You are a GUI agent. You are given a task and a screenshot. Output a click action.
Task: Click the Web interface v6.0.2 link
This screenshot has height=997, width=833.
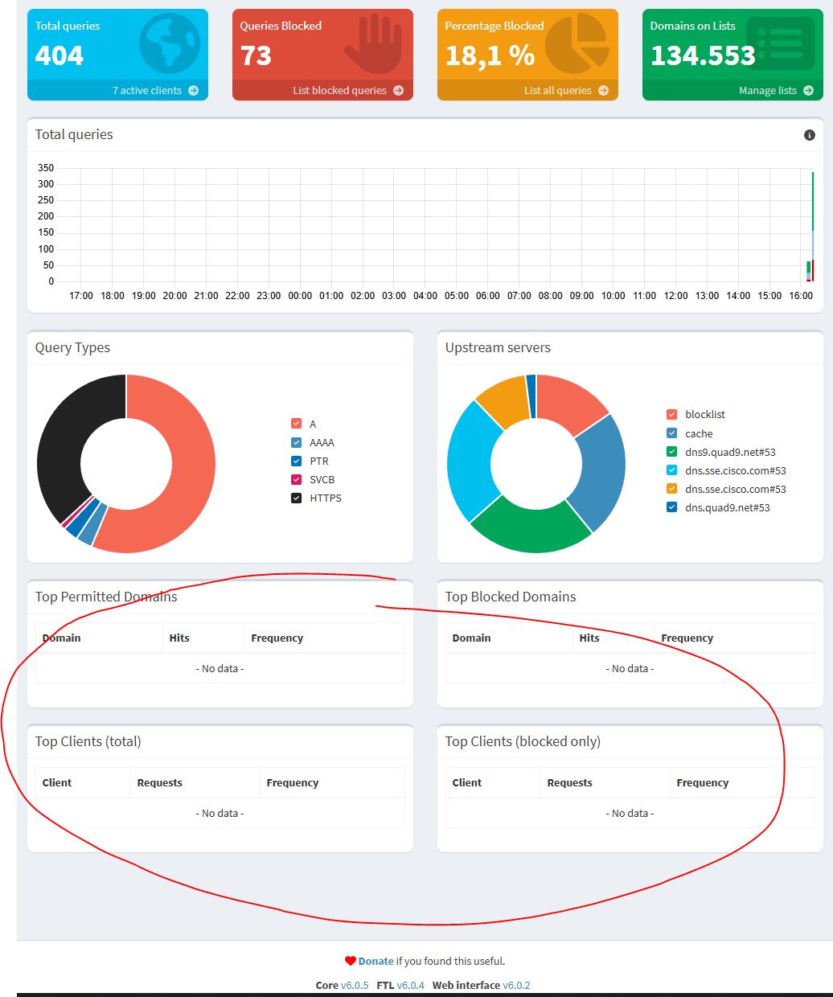coord(518,985)
